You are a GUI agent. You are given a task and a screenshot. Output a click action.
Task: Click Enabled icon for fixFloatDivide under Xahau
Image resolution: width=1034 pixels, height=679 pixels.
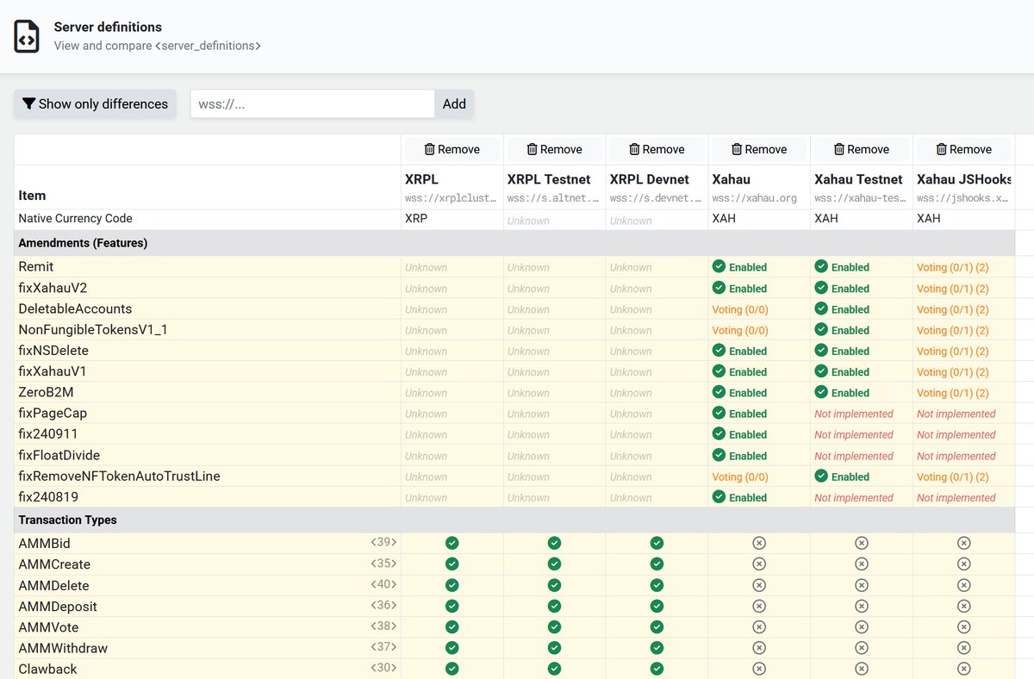(x=719, y=455)
